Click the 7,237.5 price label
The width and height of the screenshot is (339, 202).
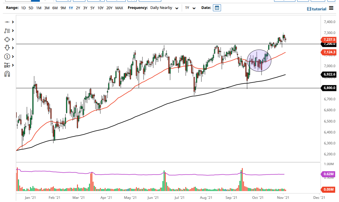tap(329, 39)
